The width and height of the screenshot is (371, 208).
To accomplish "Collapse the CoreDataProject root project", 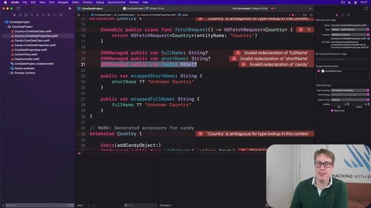I will 3,22.
